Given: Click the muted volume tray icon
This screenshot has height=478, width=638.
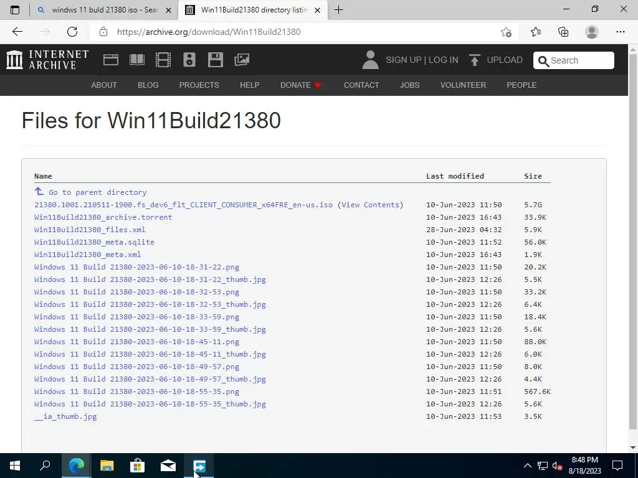Looking at the screenshot, I should 556,466.
